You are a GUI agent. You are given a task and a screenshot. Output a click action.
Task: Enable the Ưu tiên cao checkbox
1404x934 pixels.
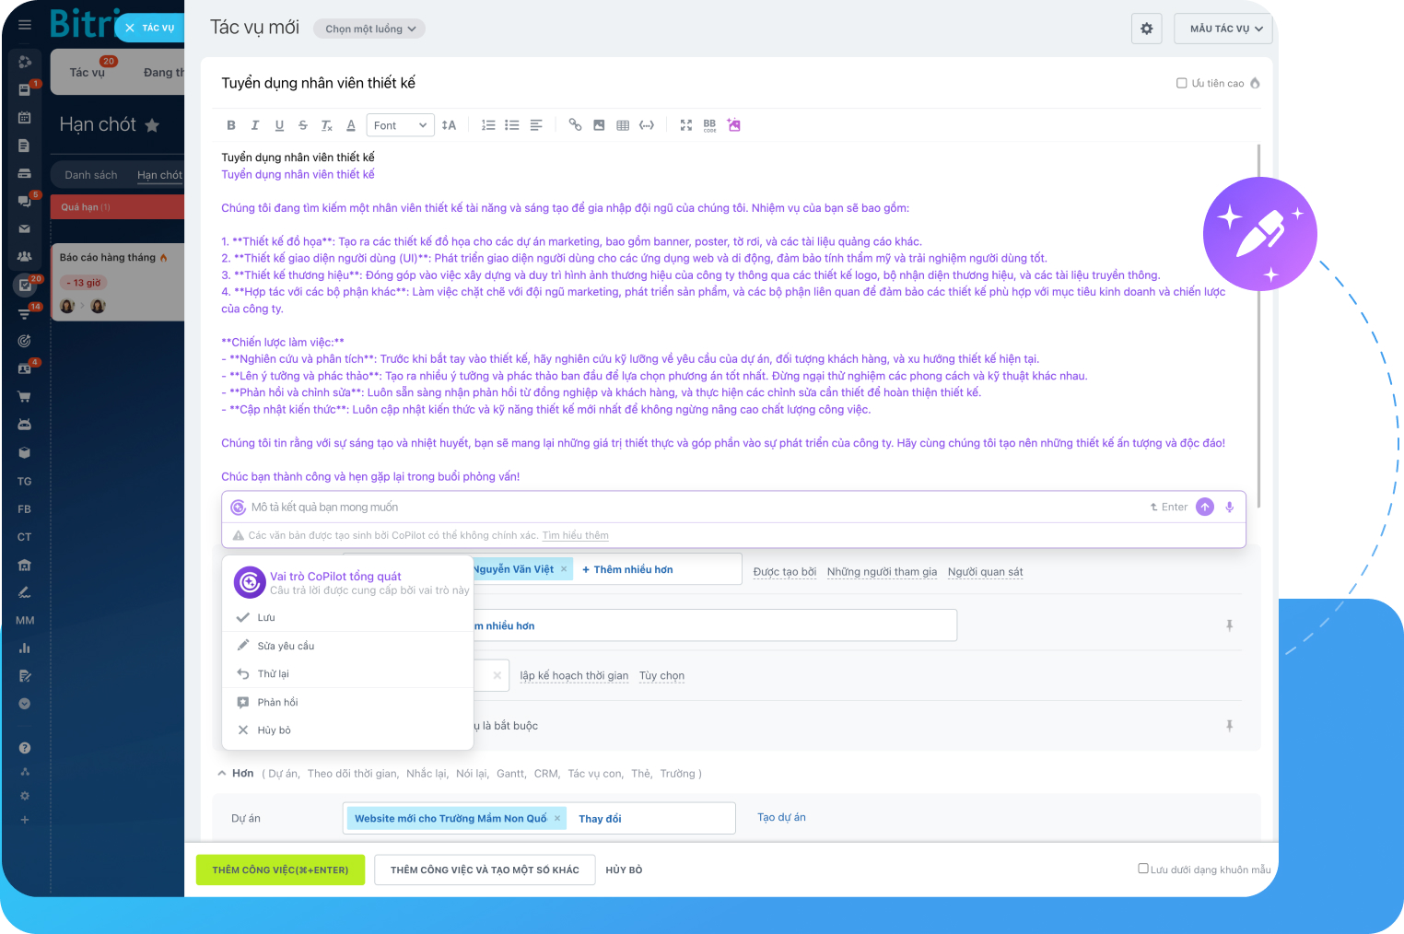tap(1182, 83)
